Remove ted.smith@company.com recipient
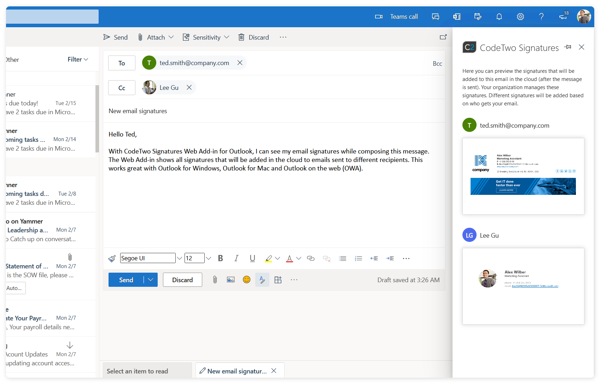The image size is (601, 389). point(240,63)
